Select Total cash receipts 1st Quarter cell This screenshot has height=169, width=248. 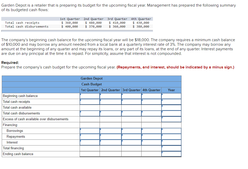click(90, 102)
